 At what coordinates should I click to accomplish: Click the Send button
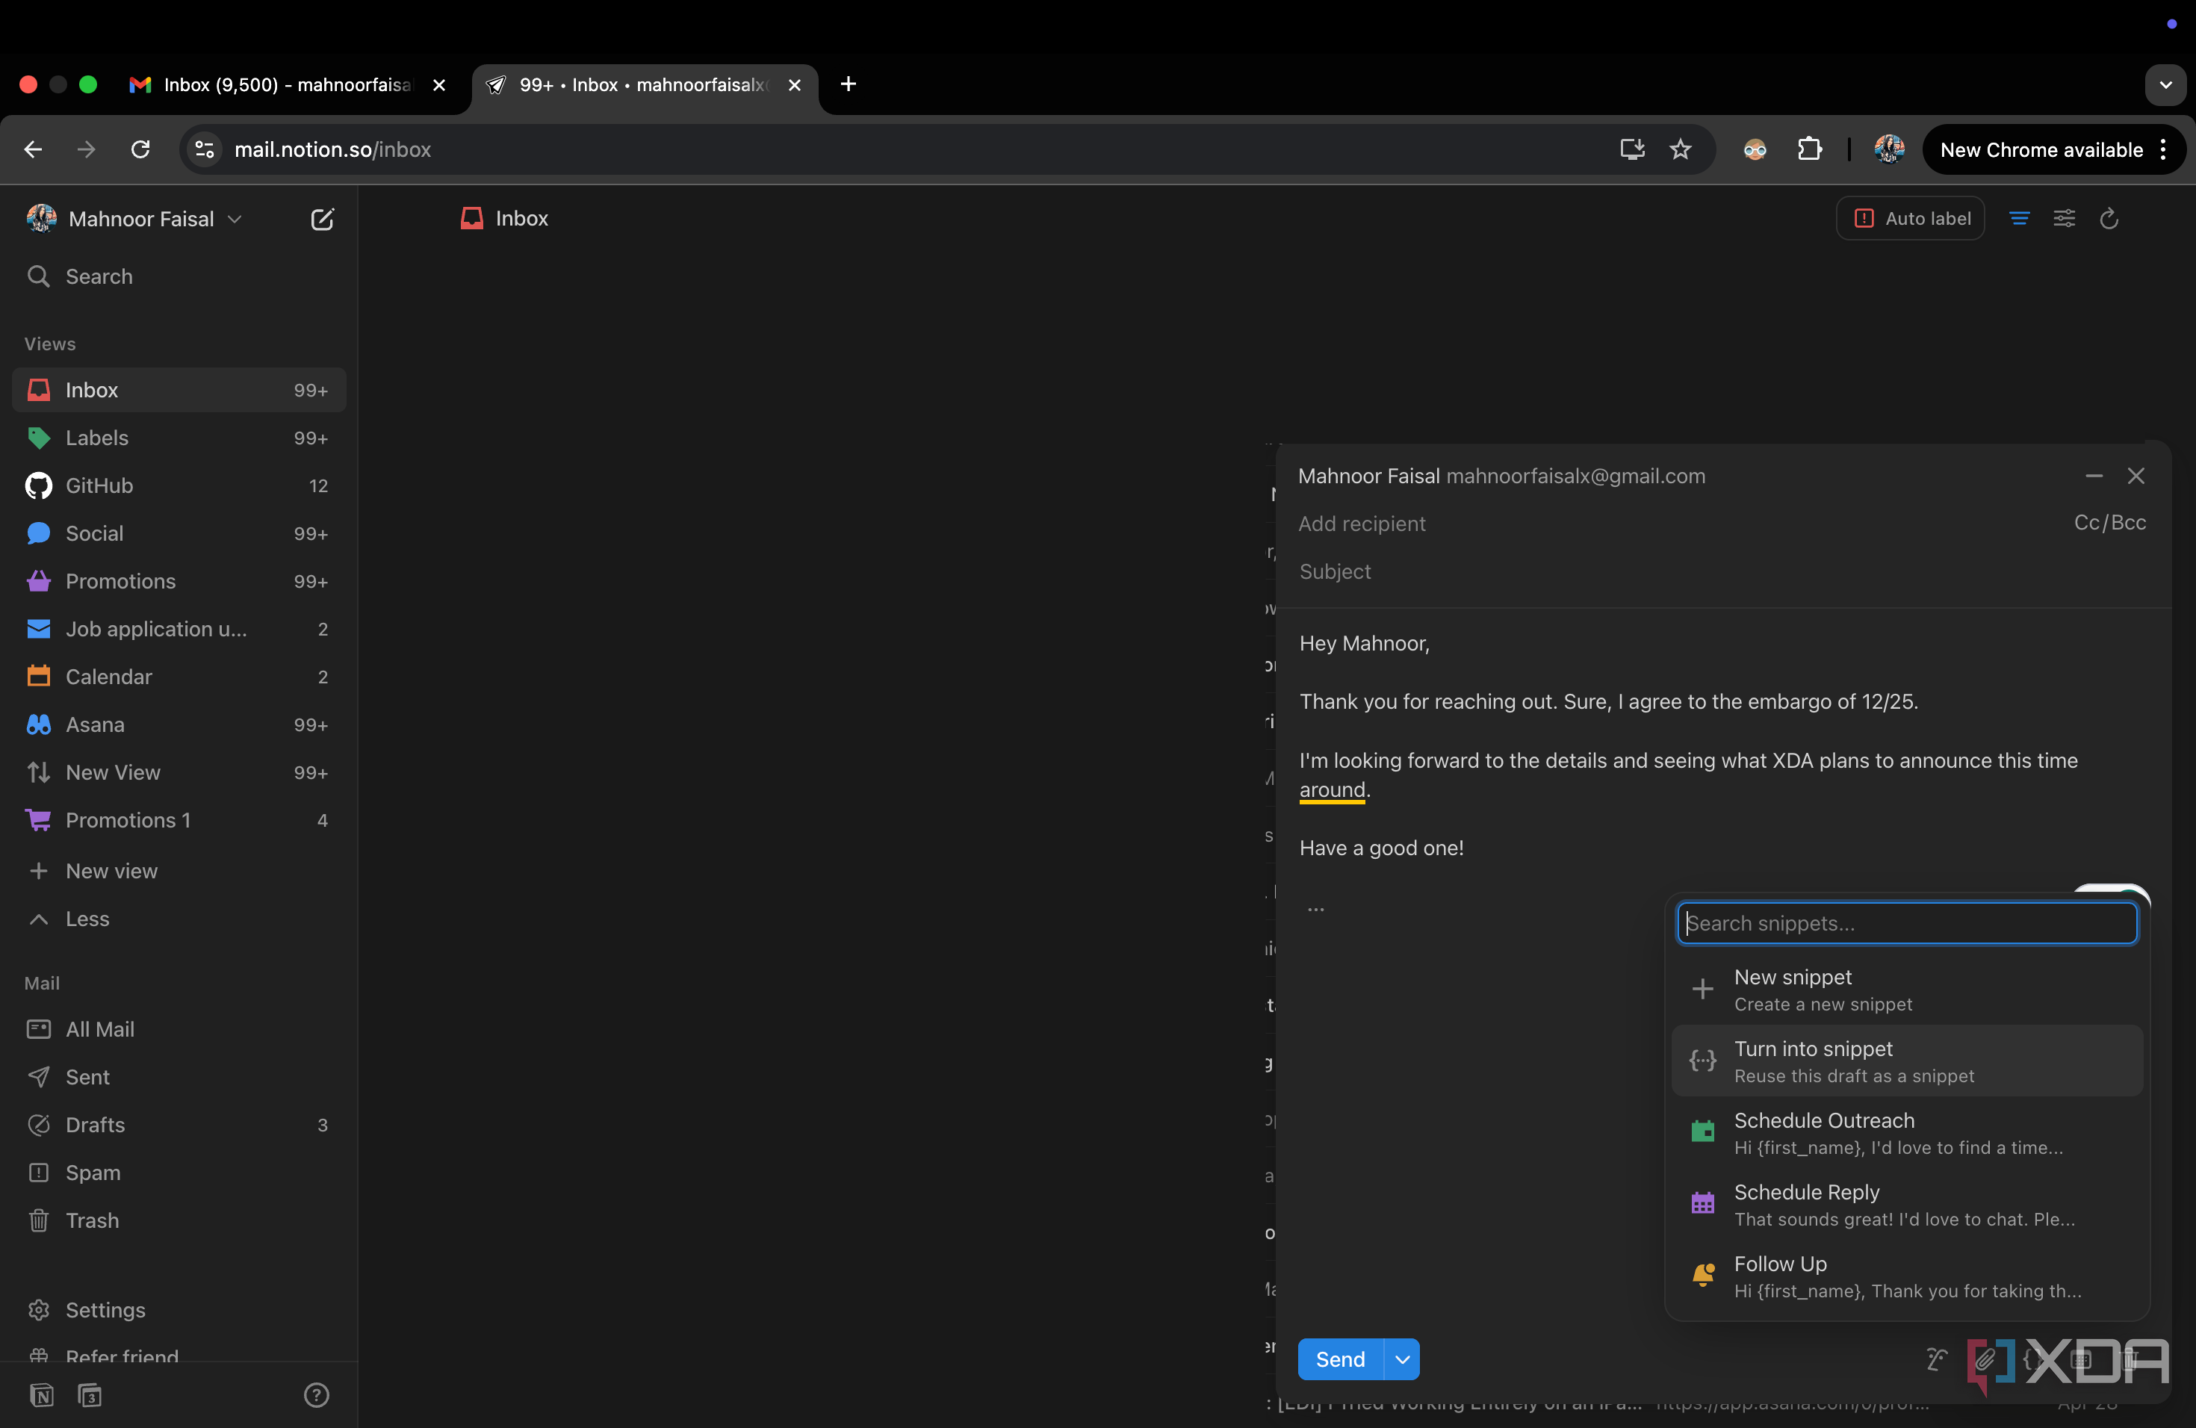pos(1341,1360)
